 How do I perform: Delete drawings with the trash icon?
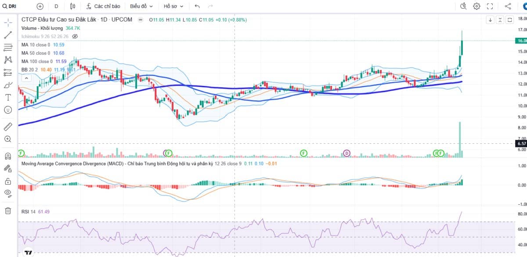coord(7,211)
